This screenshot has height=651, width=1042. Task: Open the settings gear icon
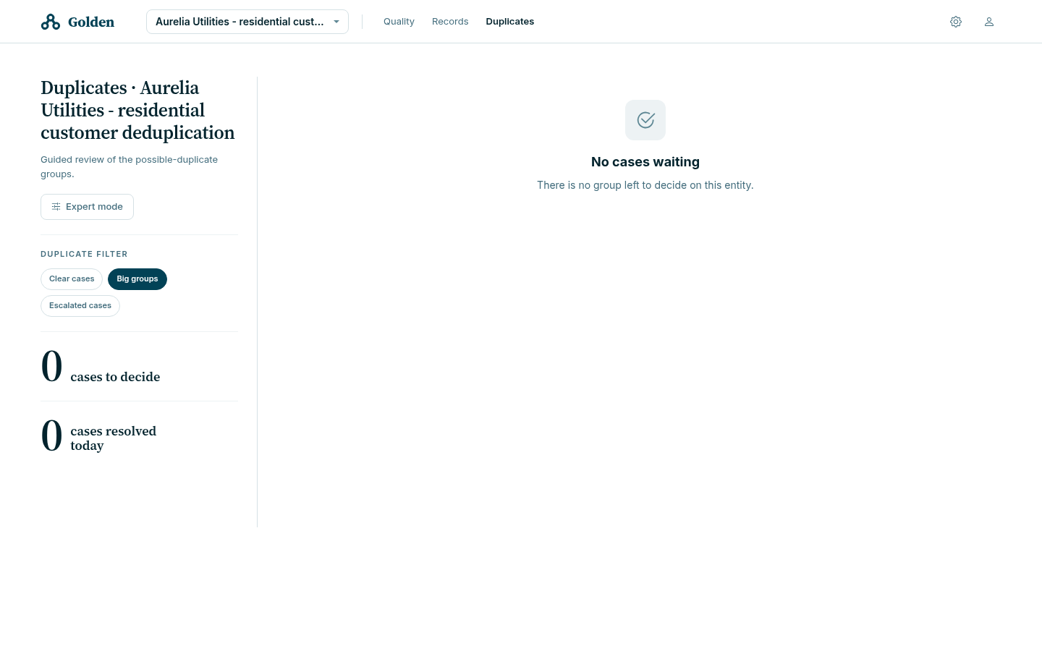pos(956,22)
